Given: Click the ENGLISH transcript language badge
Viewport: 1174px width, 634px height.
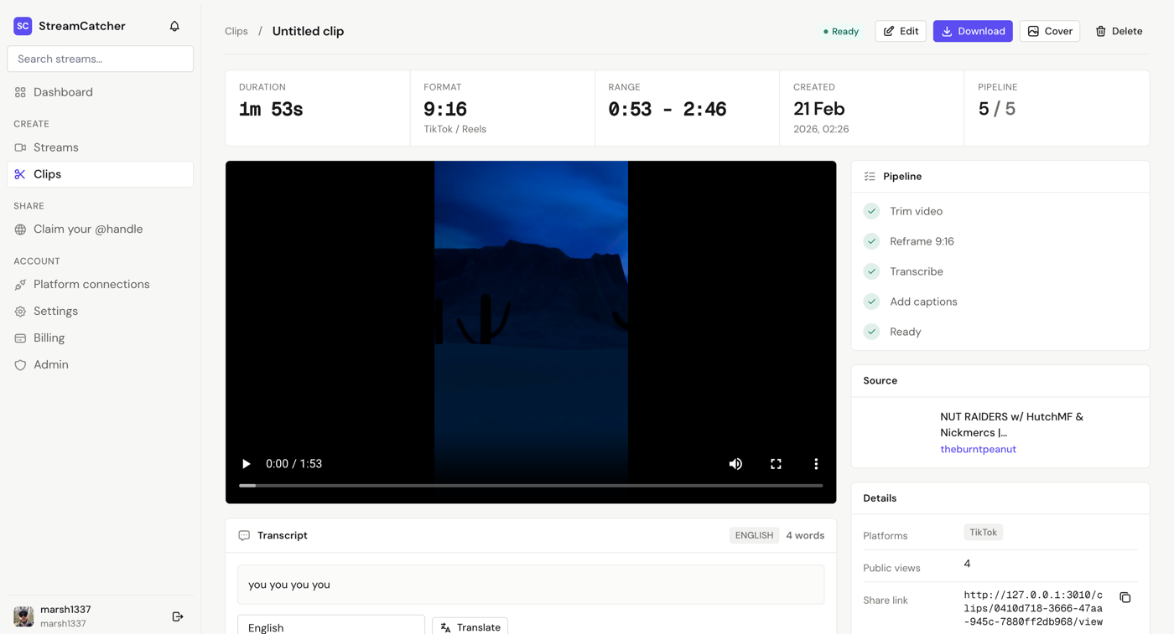Looking at the screenshot, I should click(x=754, y=535).
